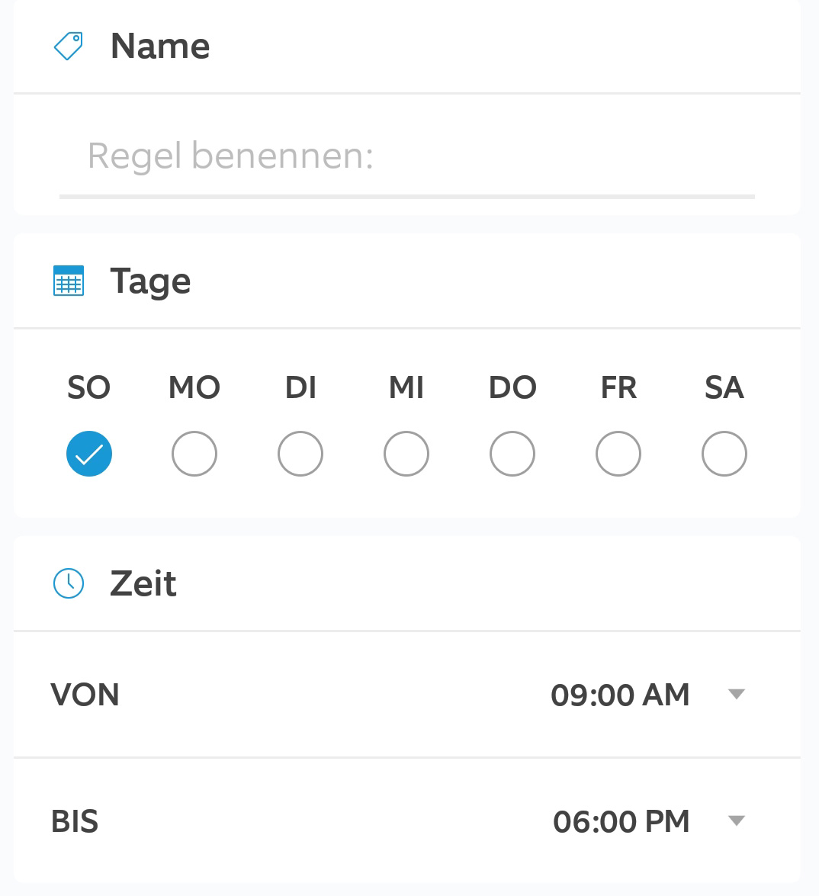Click the 06:00 PM end time value
This screenshot has width=819, height=896.
click(x=621, y=822)
